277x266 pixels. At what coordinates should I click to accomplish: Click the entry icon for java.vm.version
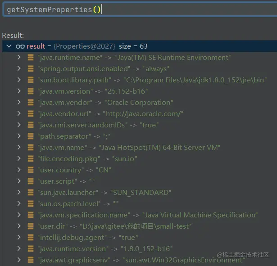(x=31, y=91)
